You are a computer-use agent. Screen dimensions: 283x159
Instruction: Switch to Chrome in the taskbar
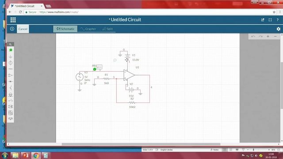coord(36,155)
